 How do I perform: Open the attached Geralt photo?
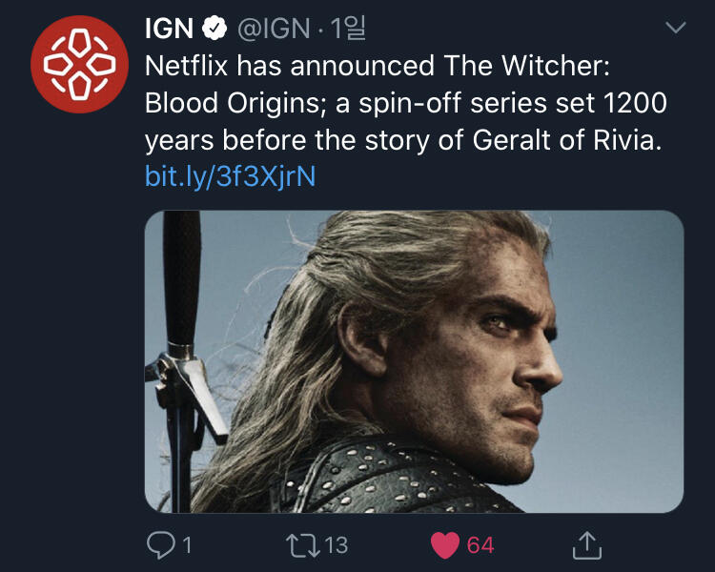[414, 362]
